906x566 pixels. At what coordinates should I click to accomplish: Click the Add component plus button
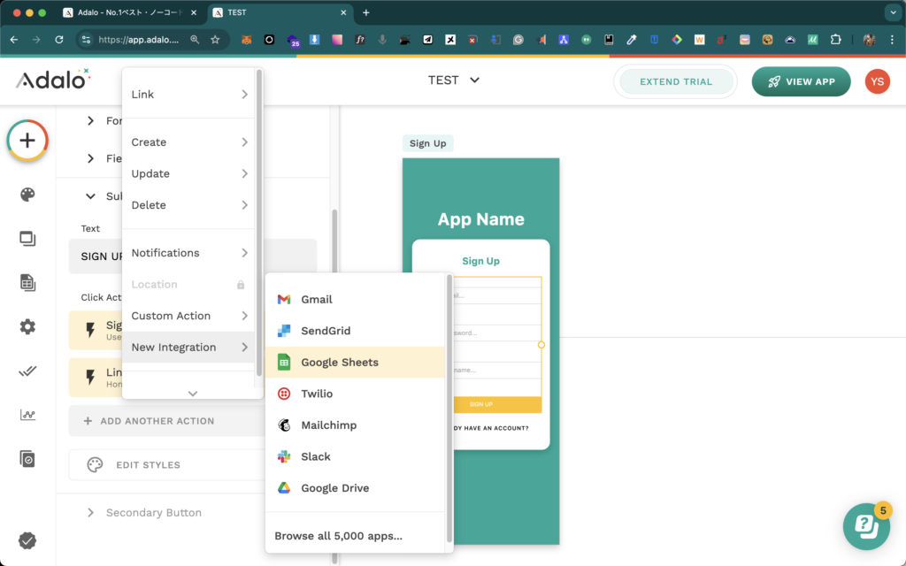tap(27, 141)
